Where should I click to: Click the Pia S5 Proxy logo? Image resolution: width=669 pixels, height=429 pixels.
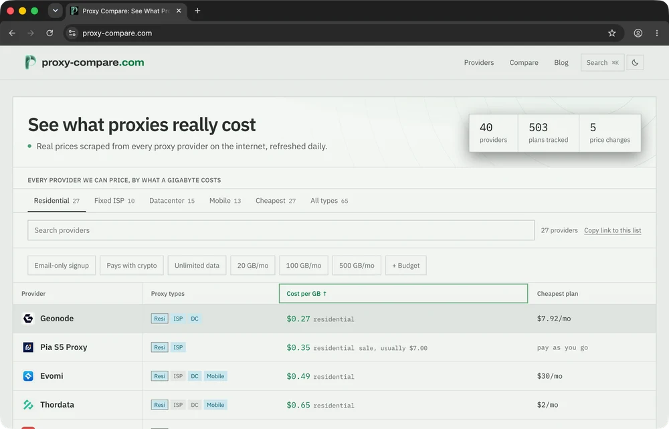point(28,347)
